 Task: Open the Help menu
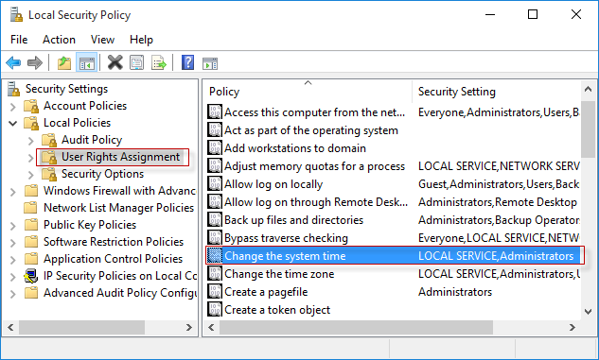[x=141, y=40]
